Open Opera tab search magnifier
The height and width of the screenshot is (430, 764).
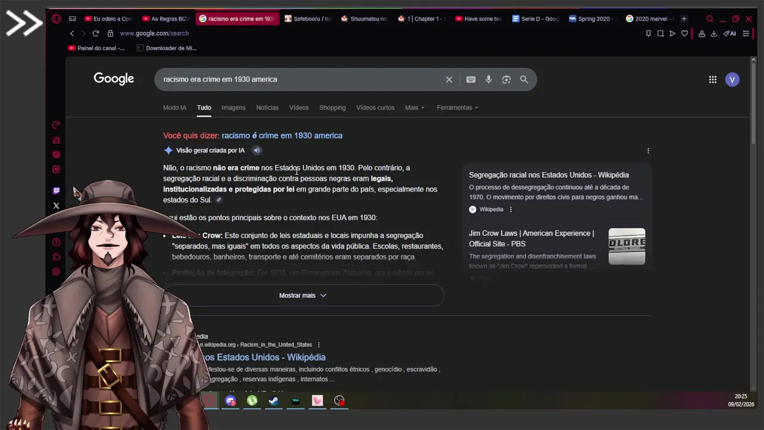[x=710, y=19]
